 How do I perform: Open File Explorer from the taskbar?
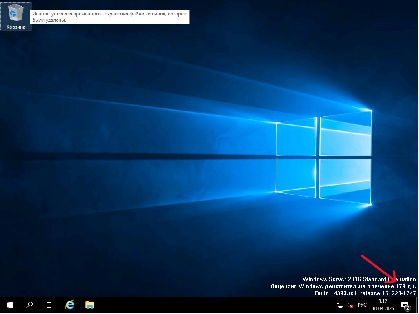click(90, 305)
